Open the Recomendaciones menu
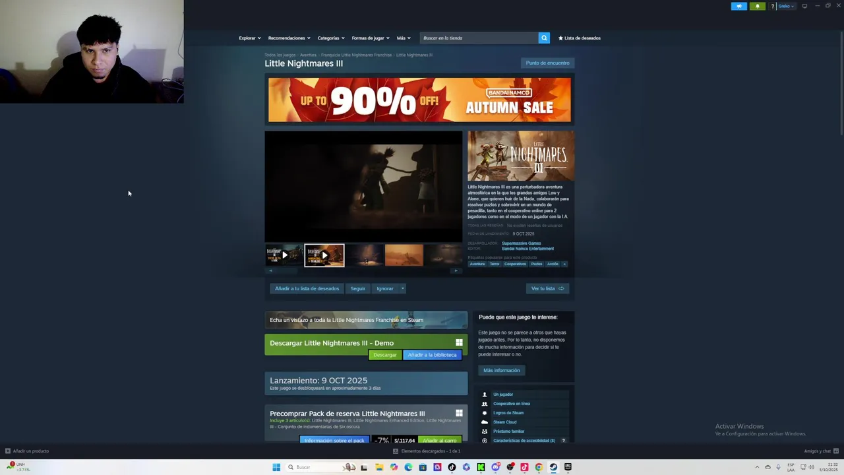Screen dimensions: 844x475 tap(289, 38)
